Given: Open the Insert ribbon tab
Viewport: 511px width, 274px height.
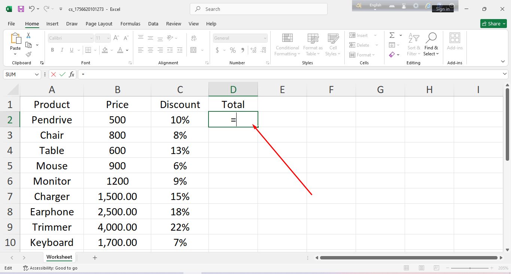Looking at the screenshot, I should tap(52, 24).
